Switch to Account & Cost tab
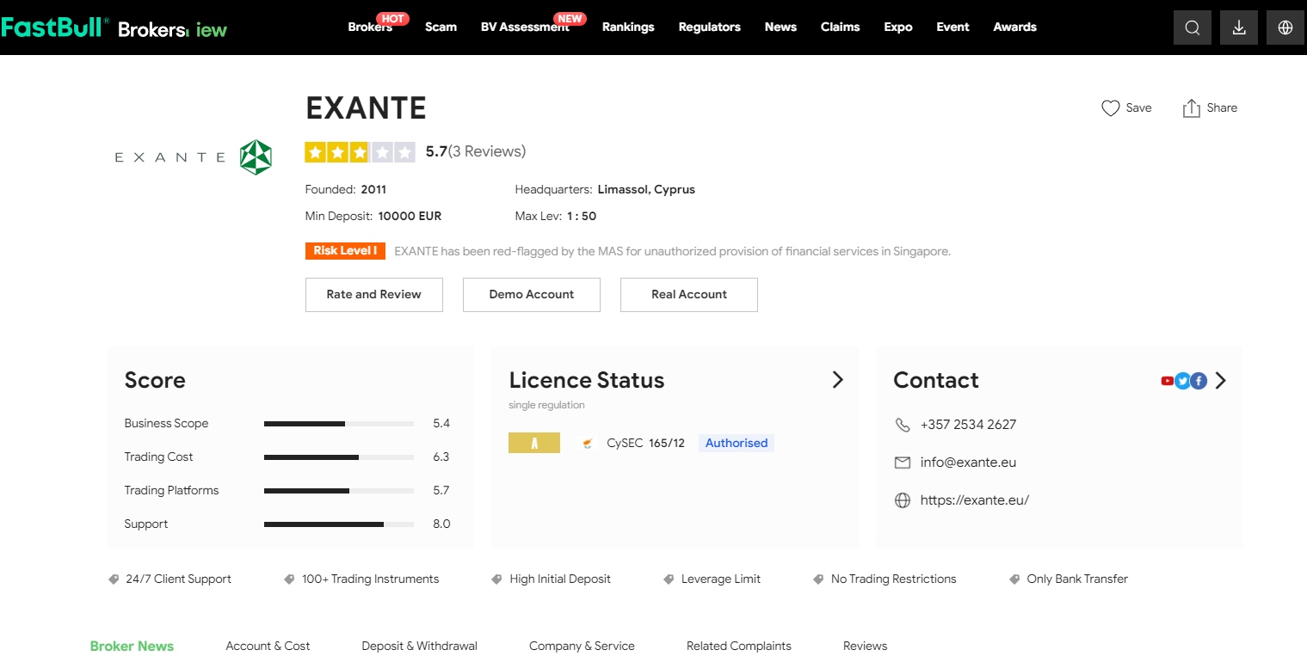 coord(268,646)
